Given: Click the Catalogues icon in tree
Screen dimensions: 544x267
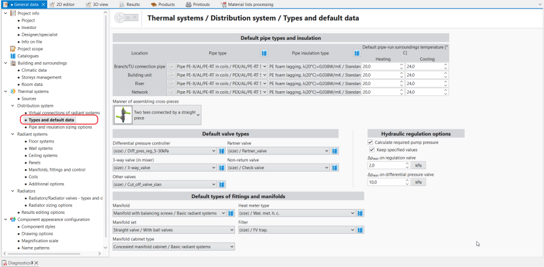Looking at the screenshot, I should (x=13, y=56).
